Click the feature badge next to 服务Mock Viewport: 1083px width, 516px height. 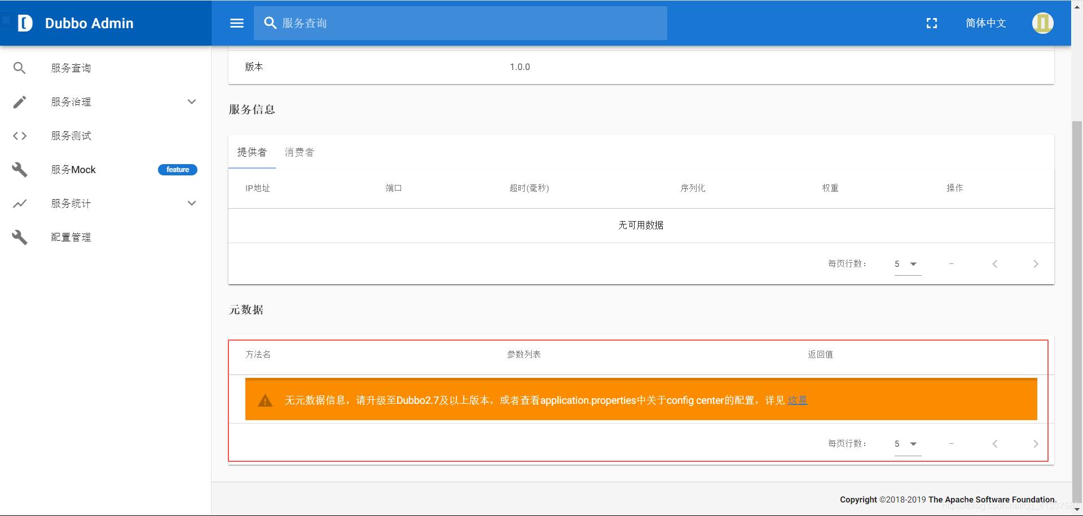click(x=178, y=170)
